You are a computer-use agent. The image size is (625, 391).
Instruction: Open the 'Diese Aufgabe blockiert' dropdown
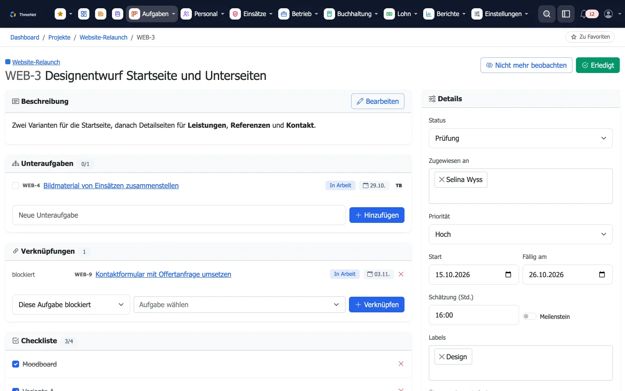coord(71,305)
